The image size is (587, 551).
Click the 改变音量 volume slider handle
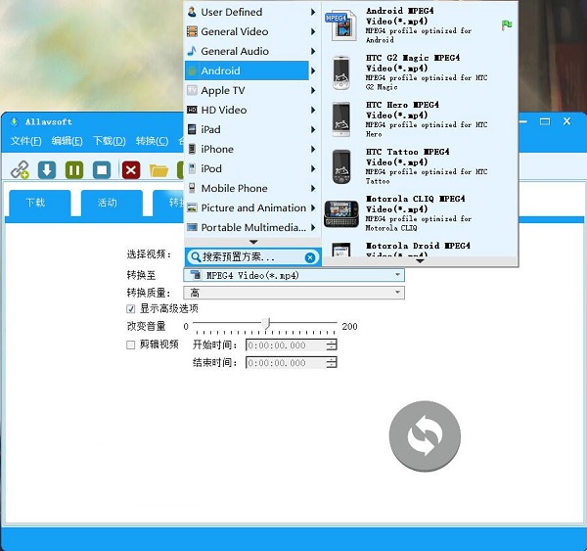point(266,323)
